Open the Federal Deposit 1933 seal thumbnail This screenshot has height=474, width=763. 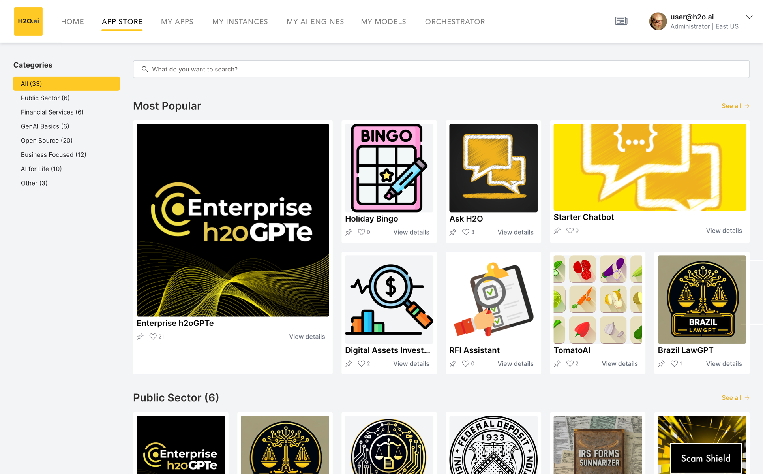coord(493,445)
